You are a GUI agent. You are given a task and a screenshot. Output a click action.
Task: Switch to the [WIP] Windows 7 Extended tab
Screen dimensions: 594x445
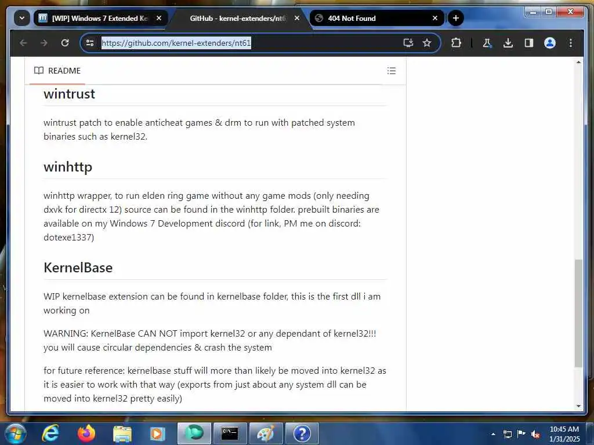point(101,18)
